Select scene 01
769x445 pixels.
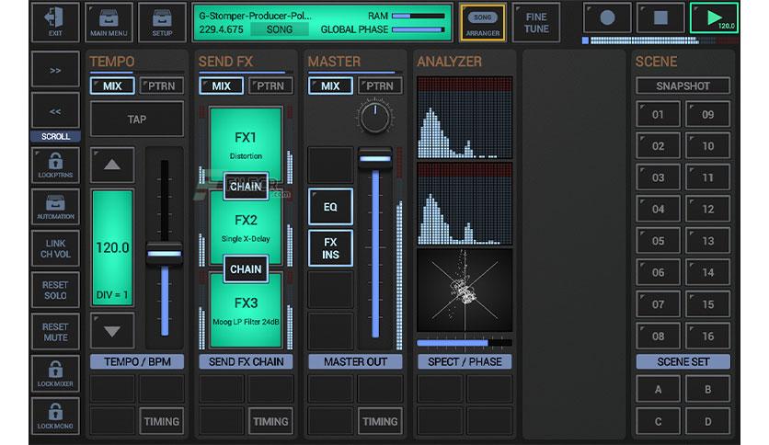[659, 114]
